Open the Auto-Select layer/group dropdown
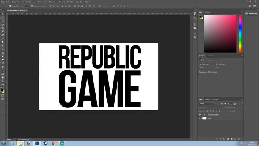Viewport: 259px width, 146px height. pyautogui.click(x=25, y=6)
